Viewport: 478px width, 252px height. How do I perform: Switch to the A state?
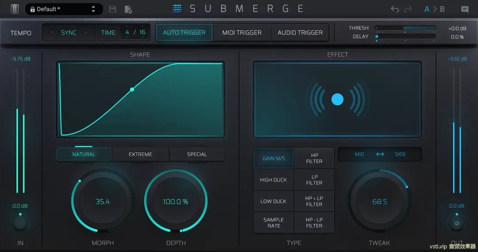(x=427, y=9)
